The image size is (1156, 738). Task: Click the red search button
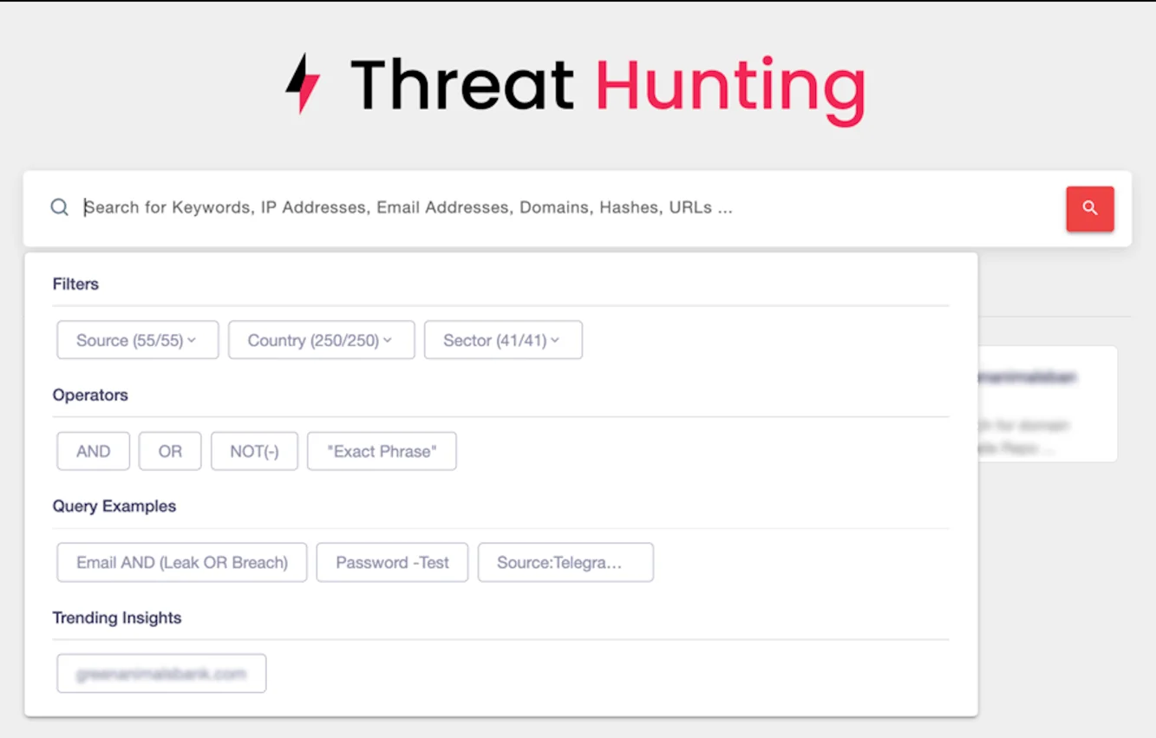point(1090,208)
